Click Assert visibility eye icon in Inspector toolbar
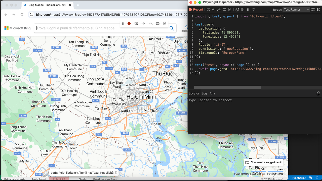The height and width of the screenshot is (181, 322). click(x=214, y=10)
